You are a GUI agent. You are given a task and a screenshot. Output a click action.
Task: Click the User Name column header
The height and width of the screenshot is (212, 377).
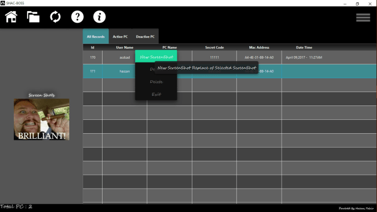point(125,47)
